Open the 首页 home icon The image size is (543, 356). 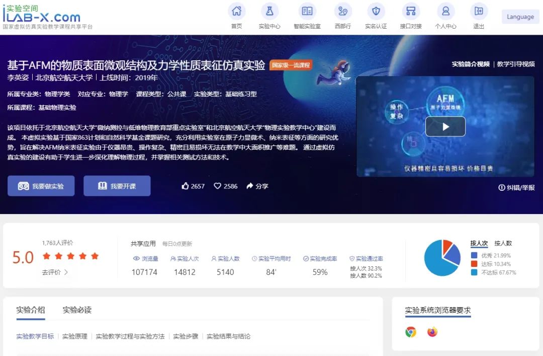236,11
